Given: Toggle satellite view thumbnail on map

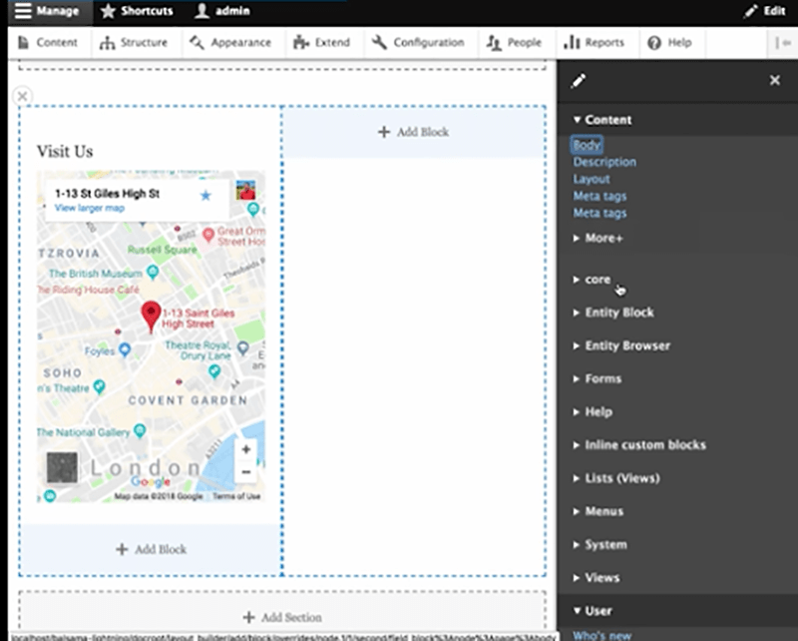Looking at the screenshot, I should (x=62, y=468).
